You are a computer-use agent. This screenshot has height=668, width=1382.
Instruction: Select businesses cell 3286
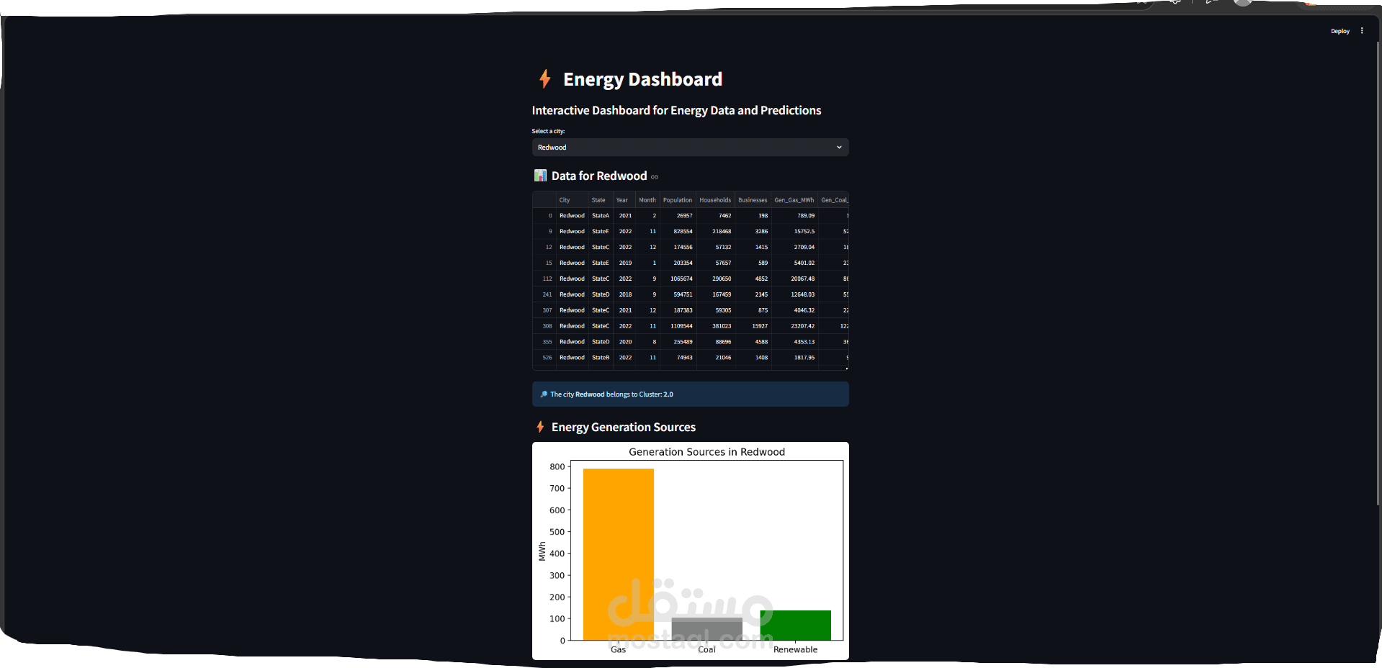point(753,232)
